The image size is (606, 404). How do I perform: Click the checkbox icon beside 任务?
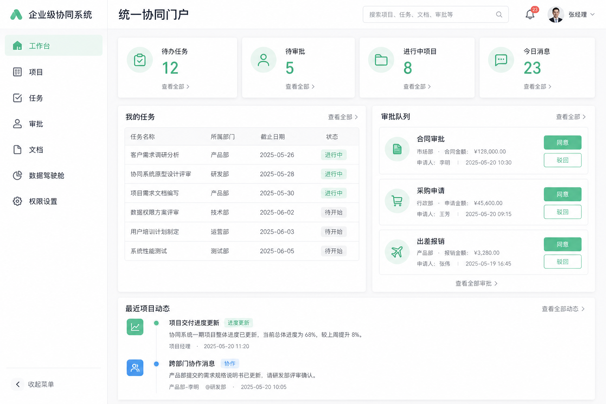coord(17,98)
